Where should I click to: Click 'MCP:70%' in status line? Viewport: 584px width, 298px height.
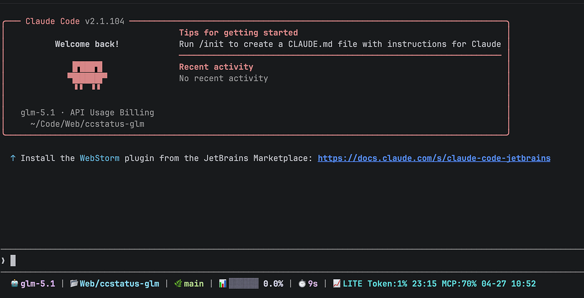point(459,284)
